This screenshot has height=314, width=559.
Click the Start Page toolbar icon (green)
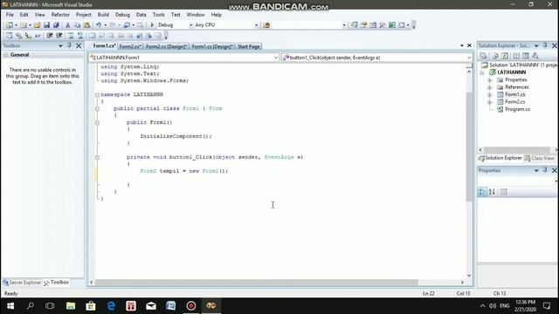(x=392, y=25)
